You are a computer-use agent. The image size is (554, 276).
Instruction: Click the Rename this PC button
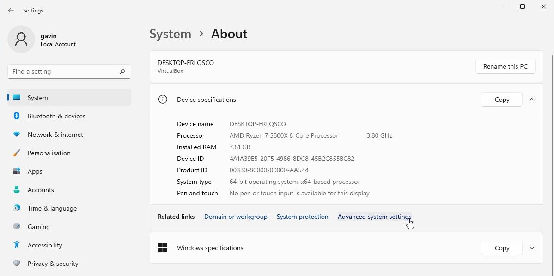505,66
